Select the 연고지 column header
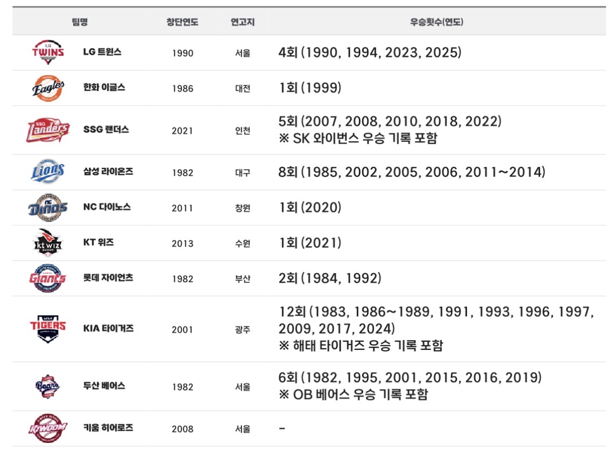The image size is (609, 458). [x=242, y=22]
